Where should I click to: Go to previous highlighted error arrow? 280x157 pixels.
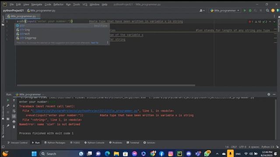tap(270, 22)
